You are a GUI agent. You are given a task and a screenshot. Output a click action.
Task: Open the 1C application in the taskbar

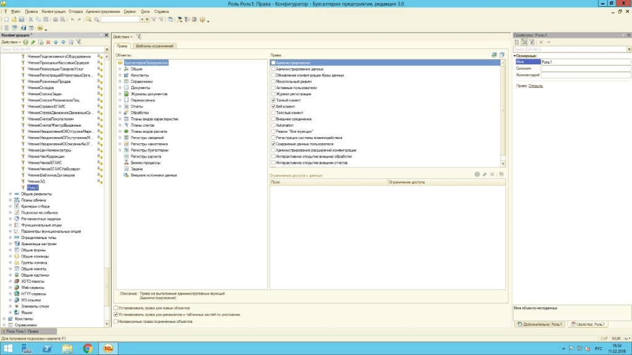click(107, 348)
